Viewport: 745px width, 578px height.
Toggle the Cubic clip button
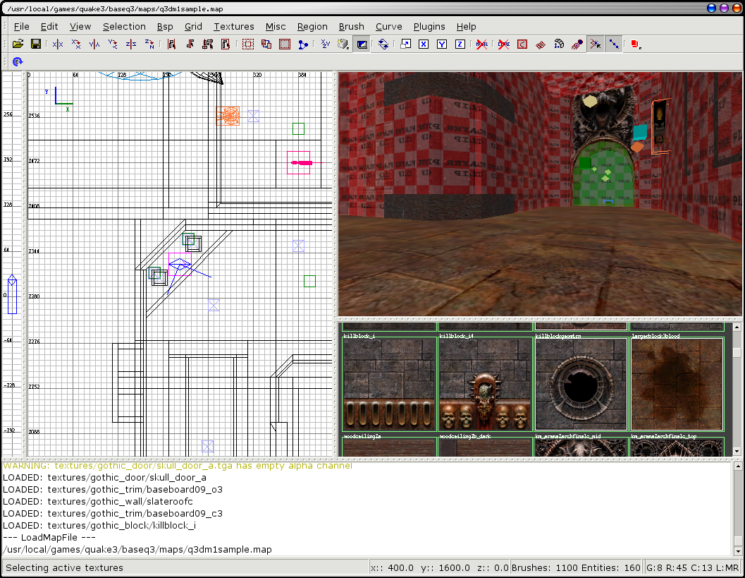click(362, 44)
